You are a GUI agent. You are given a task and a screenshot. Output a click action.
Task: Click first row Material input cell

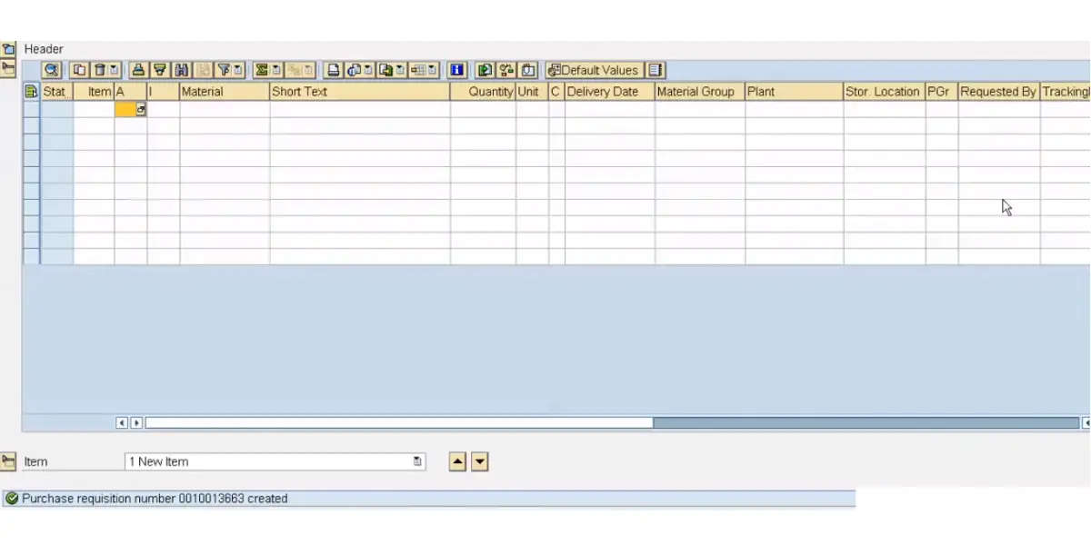tap(225, 109)
